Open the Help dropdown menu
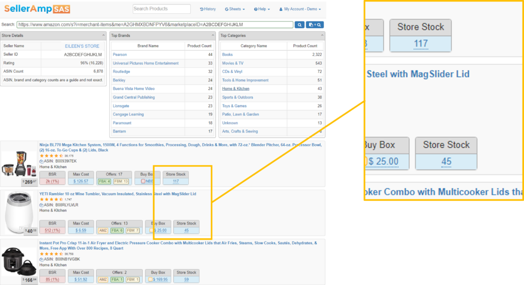This screenshot has width=524, height=285. (261, 9)
